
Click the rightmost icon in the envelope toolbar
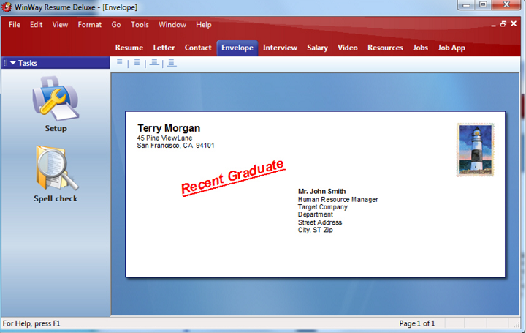click(x=172, y=63)
